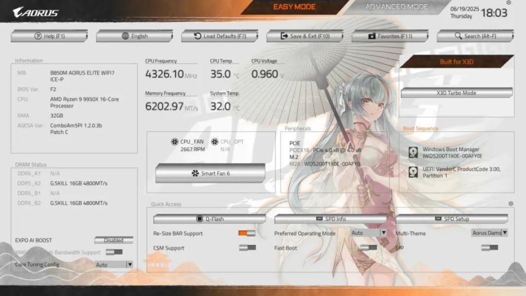Click the Built for X3D banner
This screenshot has height=296, width=526.
[456, 62]
